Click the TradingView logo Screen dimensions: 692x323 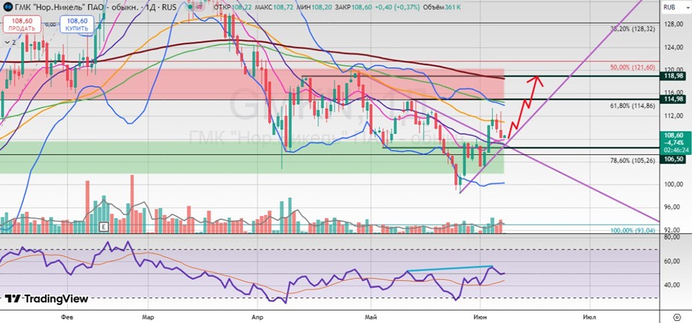(x=47, y=299)
